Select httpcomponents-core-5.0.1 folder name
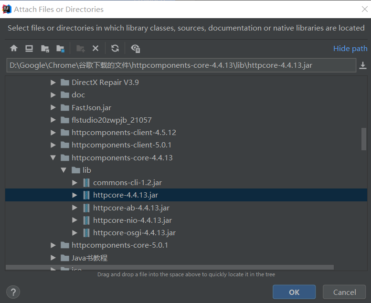Viewport: 371px width, 303px height. [x=120, y=245]
